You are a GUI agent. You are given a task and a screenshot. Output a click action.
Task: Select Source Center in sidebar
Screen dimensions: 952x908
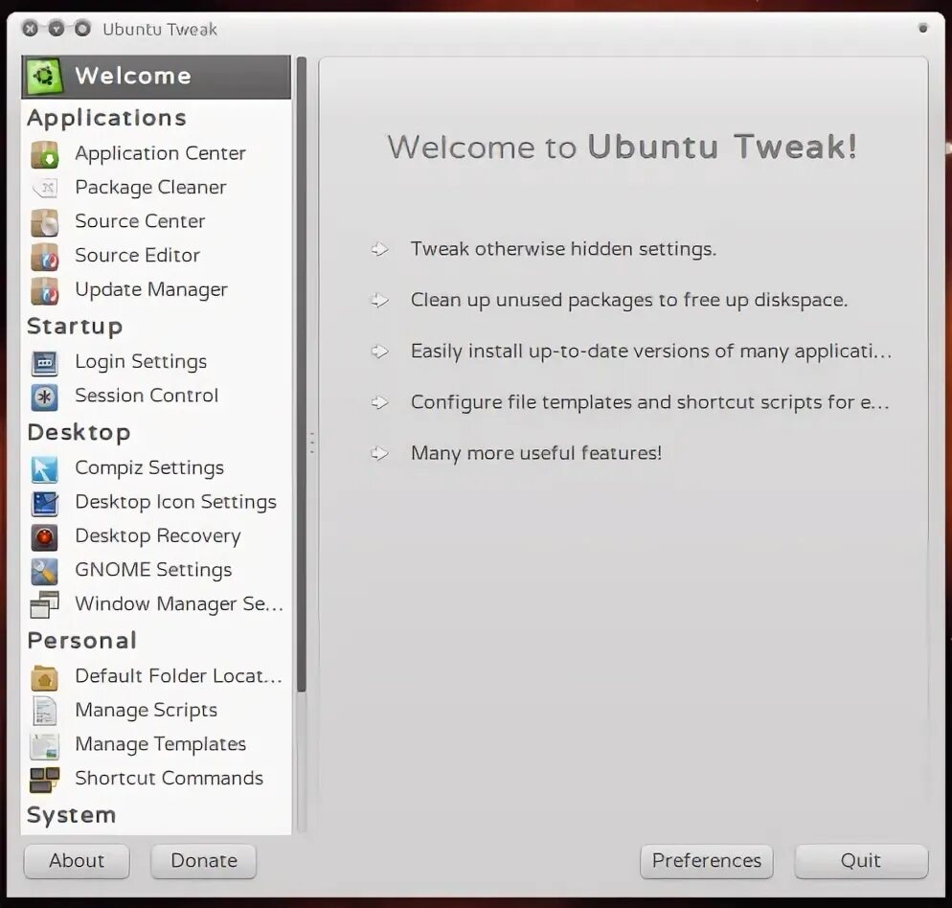pyautogui.click(x=140, y=221)
